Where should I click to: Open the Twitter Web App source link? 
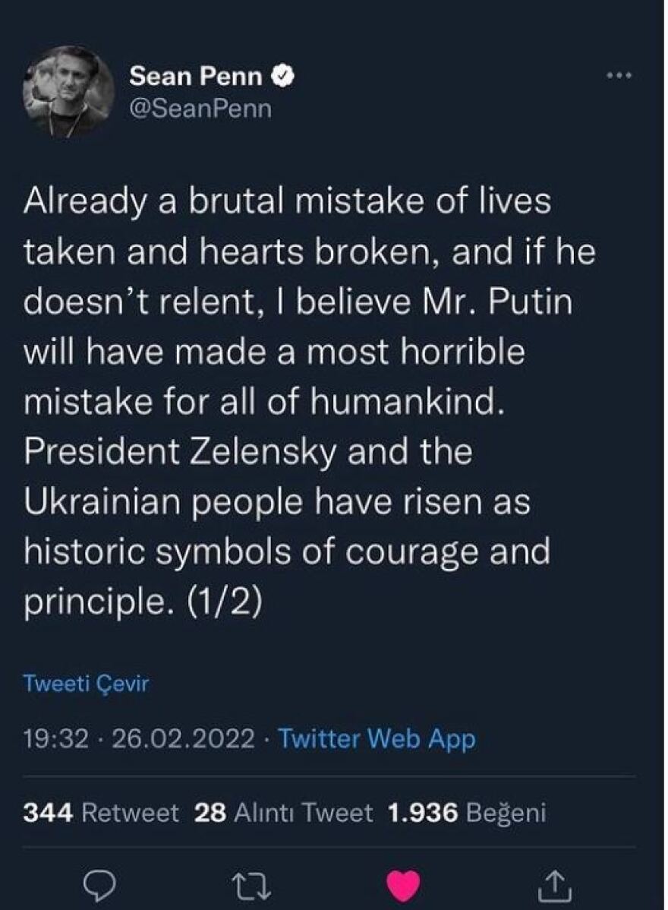tap(377, 738)
